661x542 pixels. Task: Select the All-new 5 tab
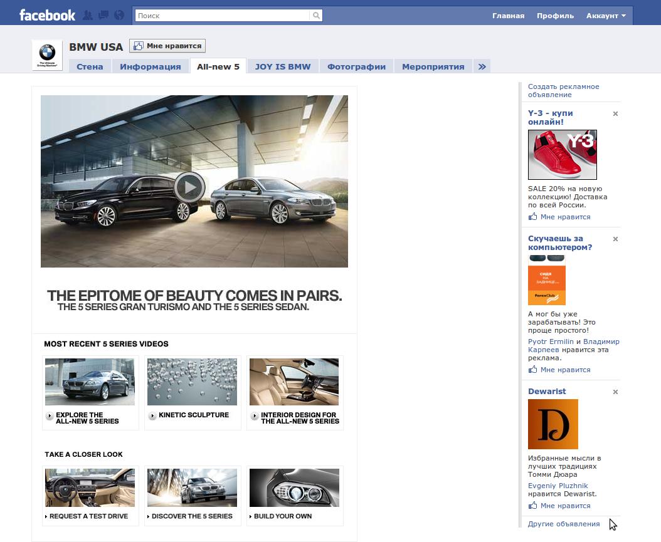(218, 66)
